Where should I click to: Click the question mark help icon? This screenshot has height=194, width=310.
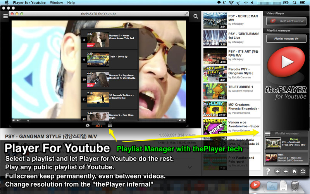[268, 171]
